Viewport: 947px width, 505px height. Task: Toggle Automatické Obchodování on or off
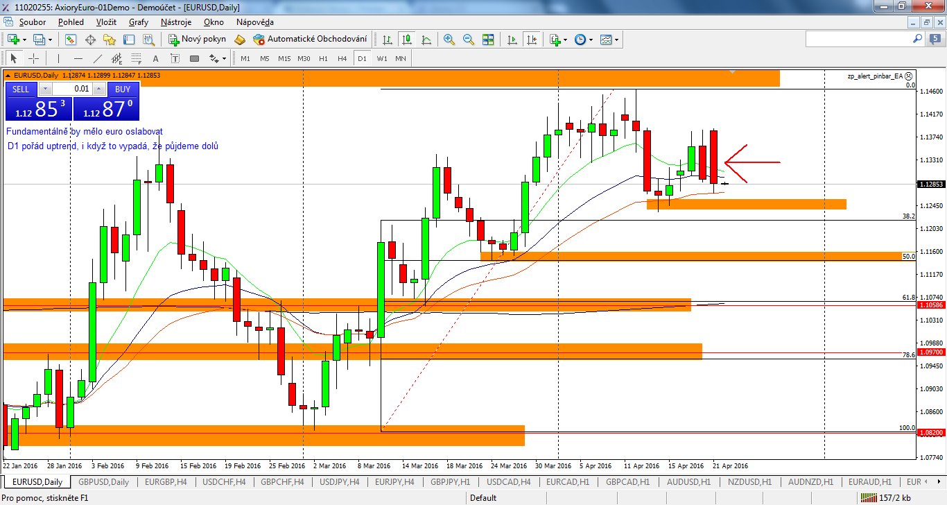(309, 40)
